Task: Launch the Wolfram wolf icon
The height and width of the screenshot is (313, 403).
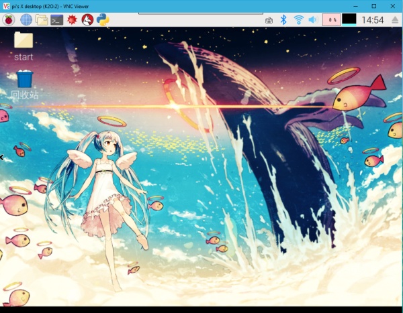Action: pyautogui.click(x=87, y=19)
